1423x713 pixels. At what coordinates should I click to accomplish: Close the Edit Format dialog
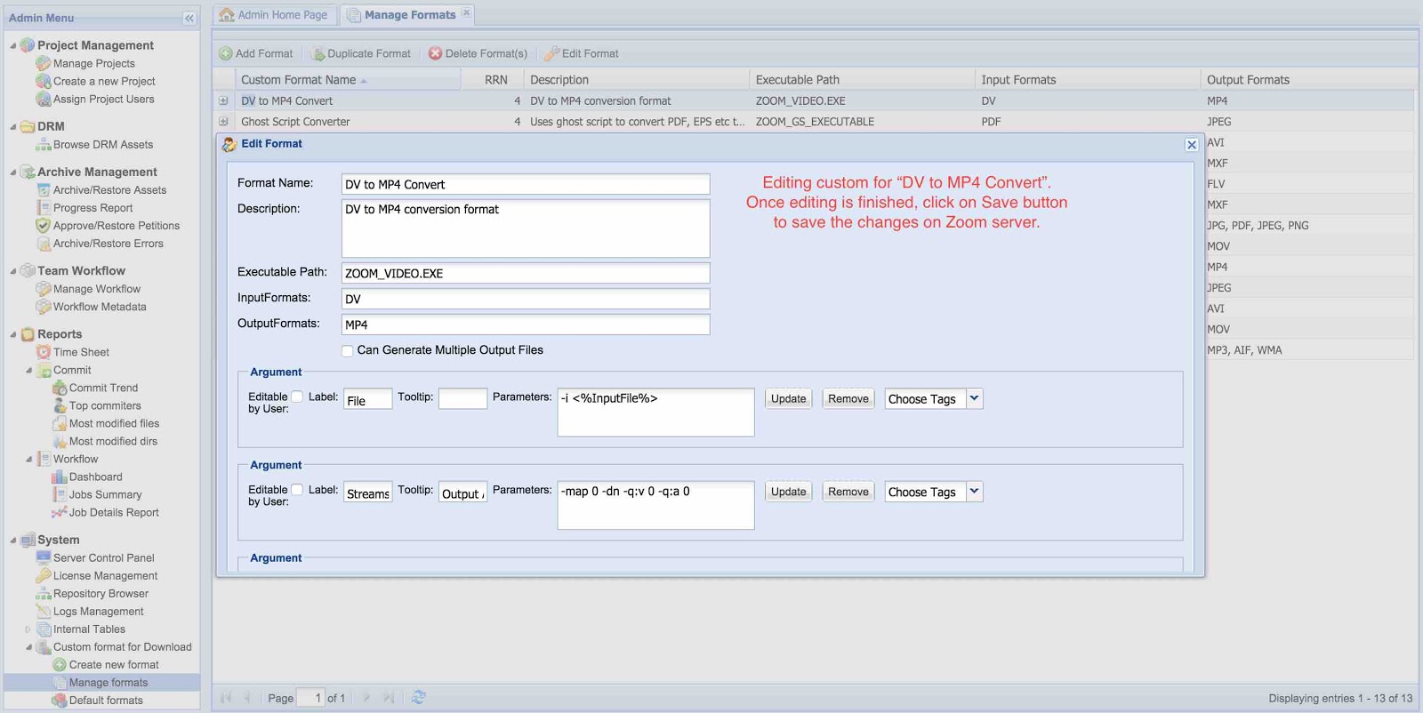tap(1192, 145)
